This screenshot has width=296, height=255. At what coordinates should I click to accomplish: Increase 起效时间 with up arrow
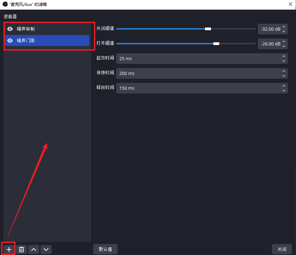pos(284,56)
